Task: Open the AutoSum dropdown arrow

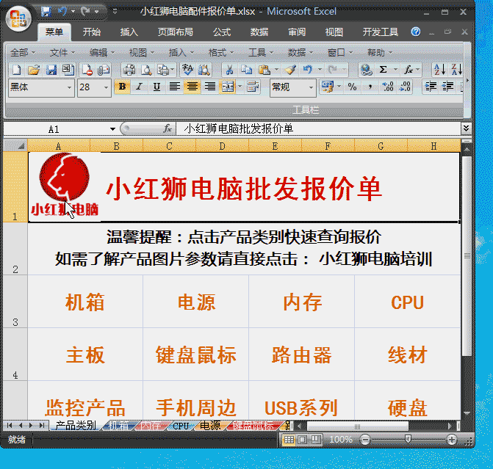Action: pos(395,70)
